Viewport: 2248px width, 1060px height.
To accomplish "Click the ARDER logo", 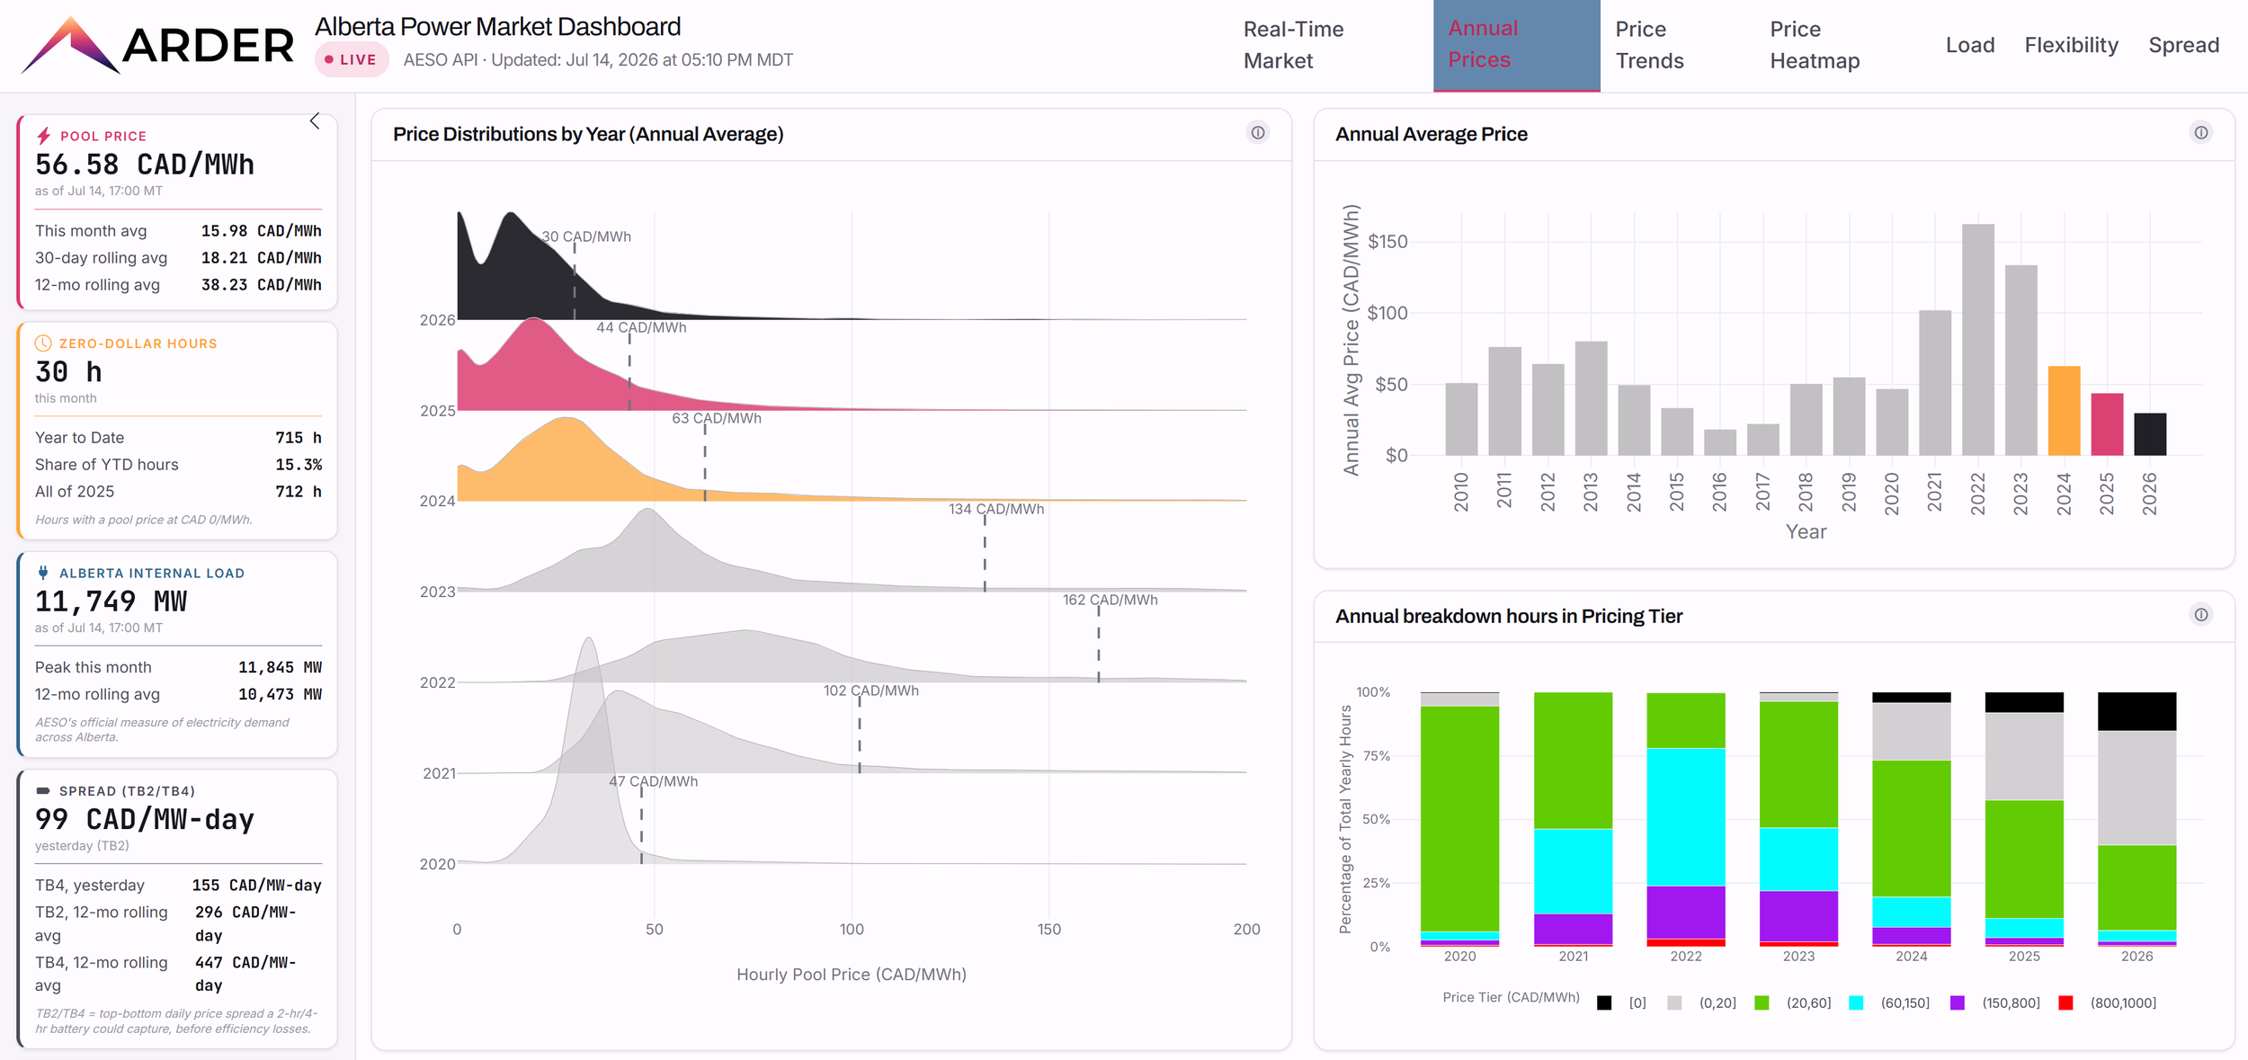I will (157, 45).
